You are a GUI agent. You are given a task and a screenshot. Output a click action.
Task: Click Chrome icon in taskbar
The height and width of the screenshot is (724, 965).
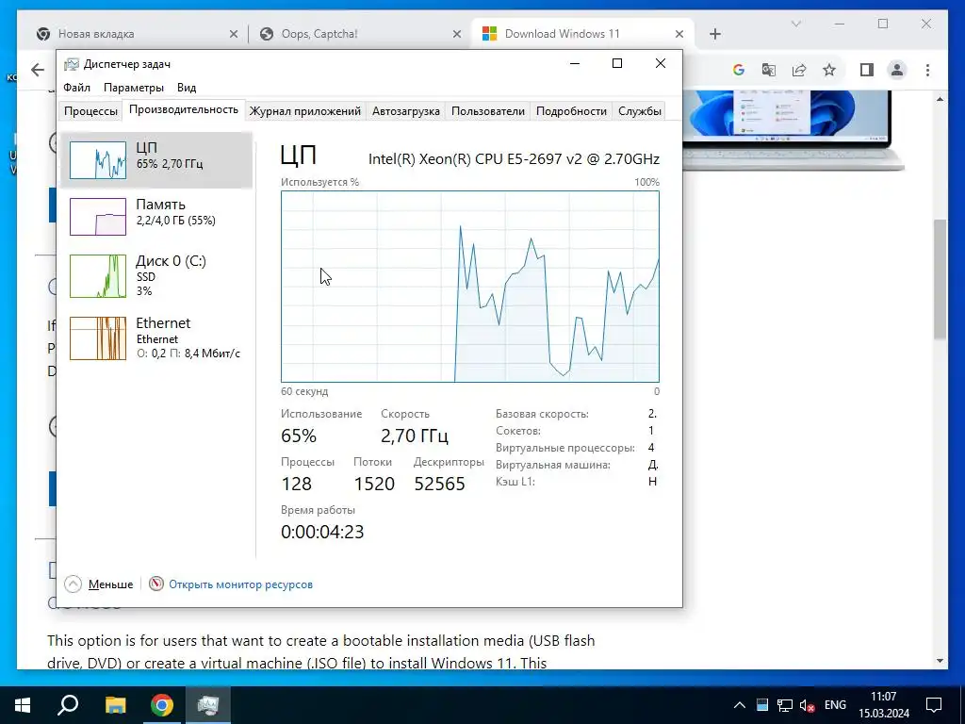(x=162, y=705)
